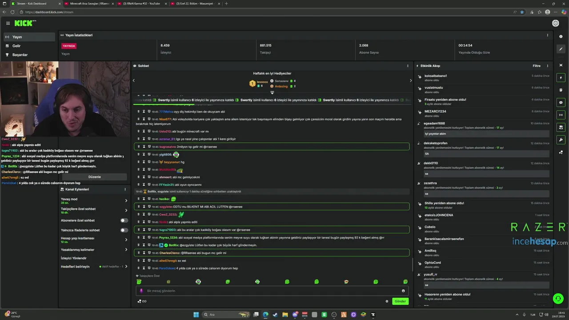Open the Windows Start button on taskbar
The height and width of the screenshot is (320, 569).
pos(196,315)
